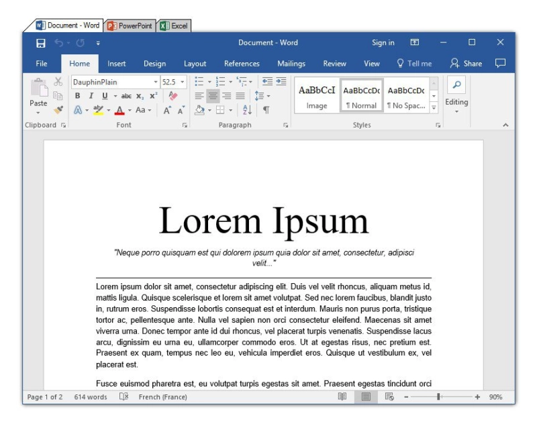Expand the Editing group dropdown
Viewport: 537px width, 426px height.
coord(456,111)
